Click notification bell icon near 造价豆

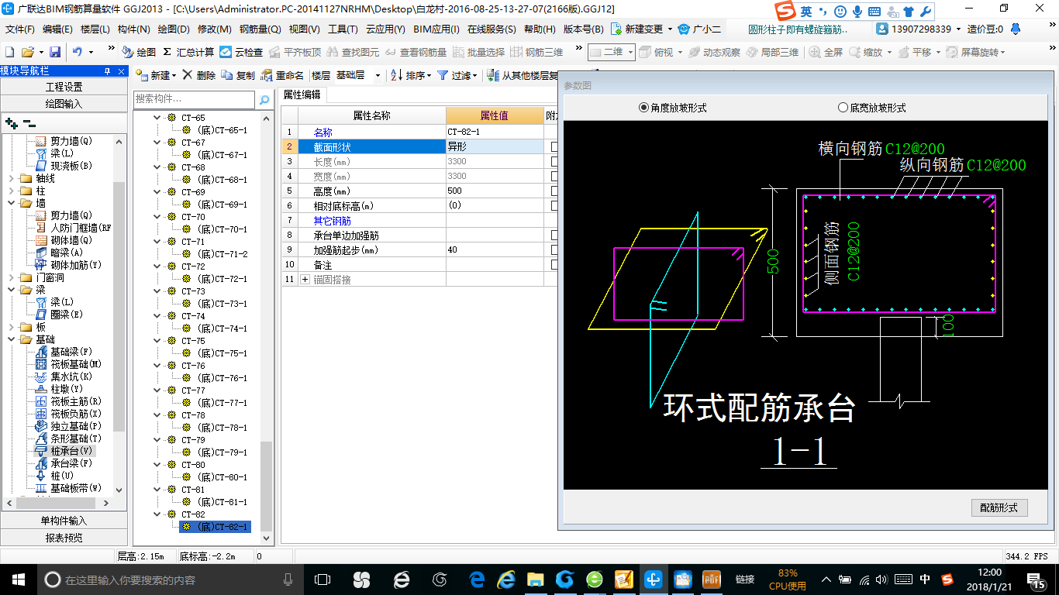[x=1014, y=29]
